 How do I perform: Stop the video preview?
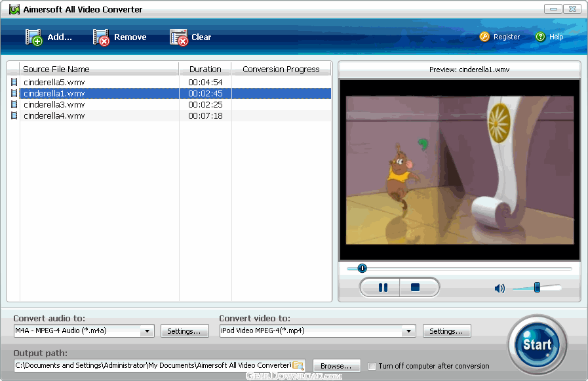click(415, 288)
